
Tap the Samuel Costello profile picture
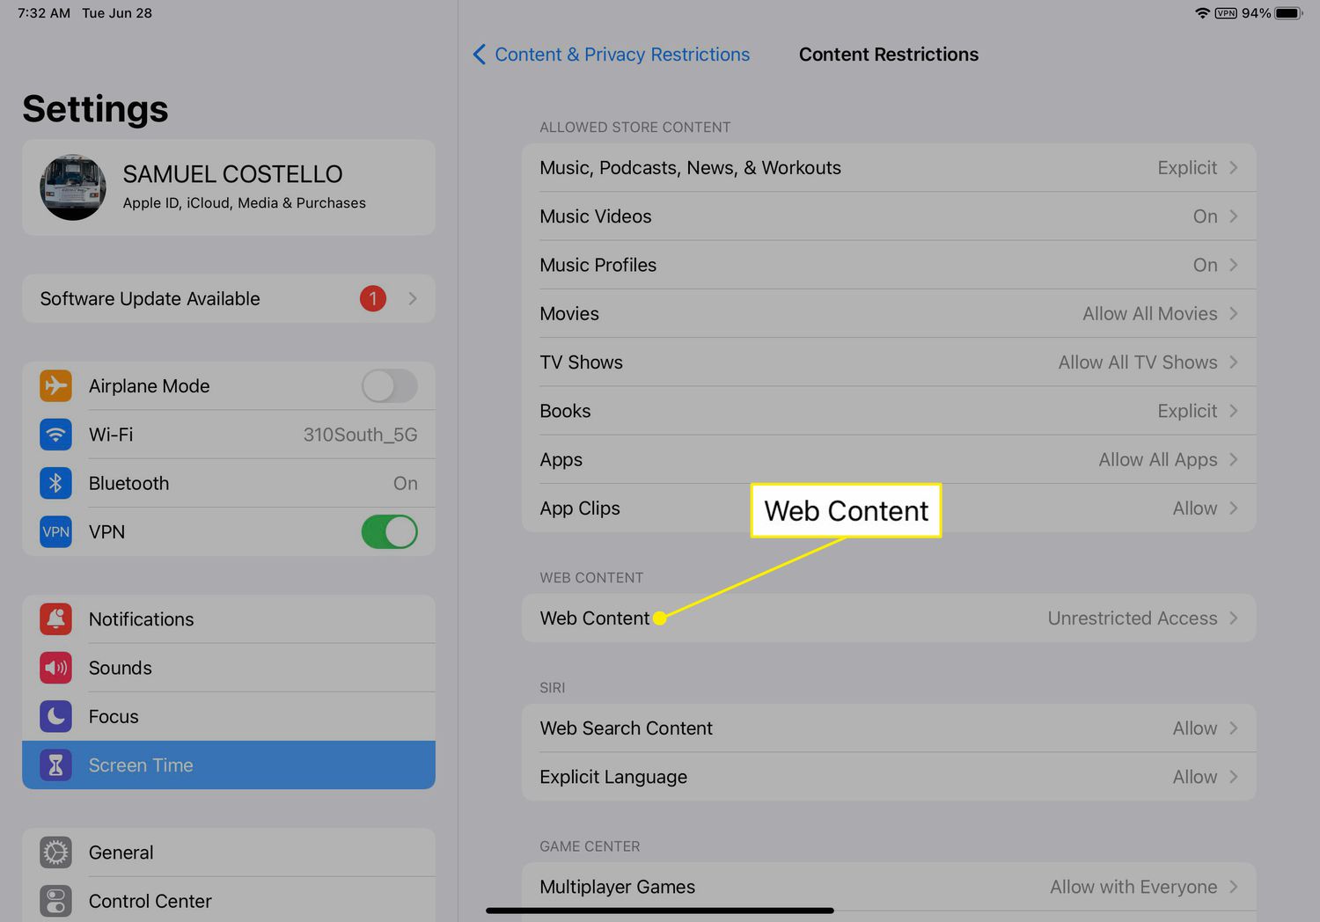[x=73, y=187]
